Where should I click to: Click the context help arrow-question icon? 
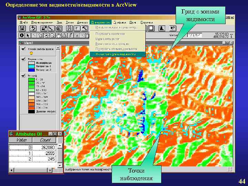(173, 29)
